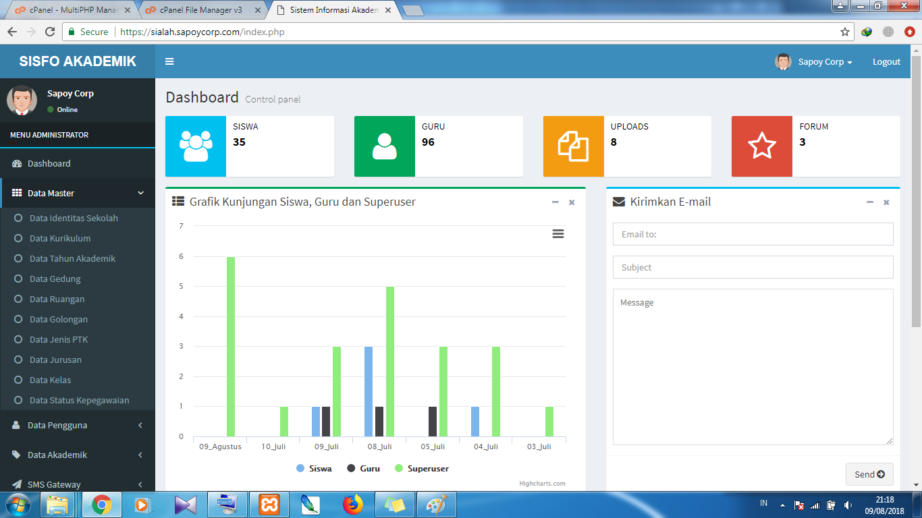Click the red Forum star icon box
This screenshot has width=922, height=518.
(x=762, y=146)
